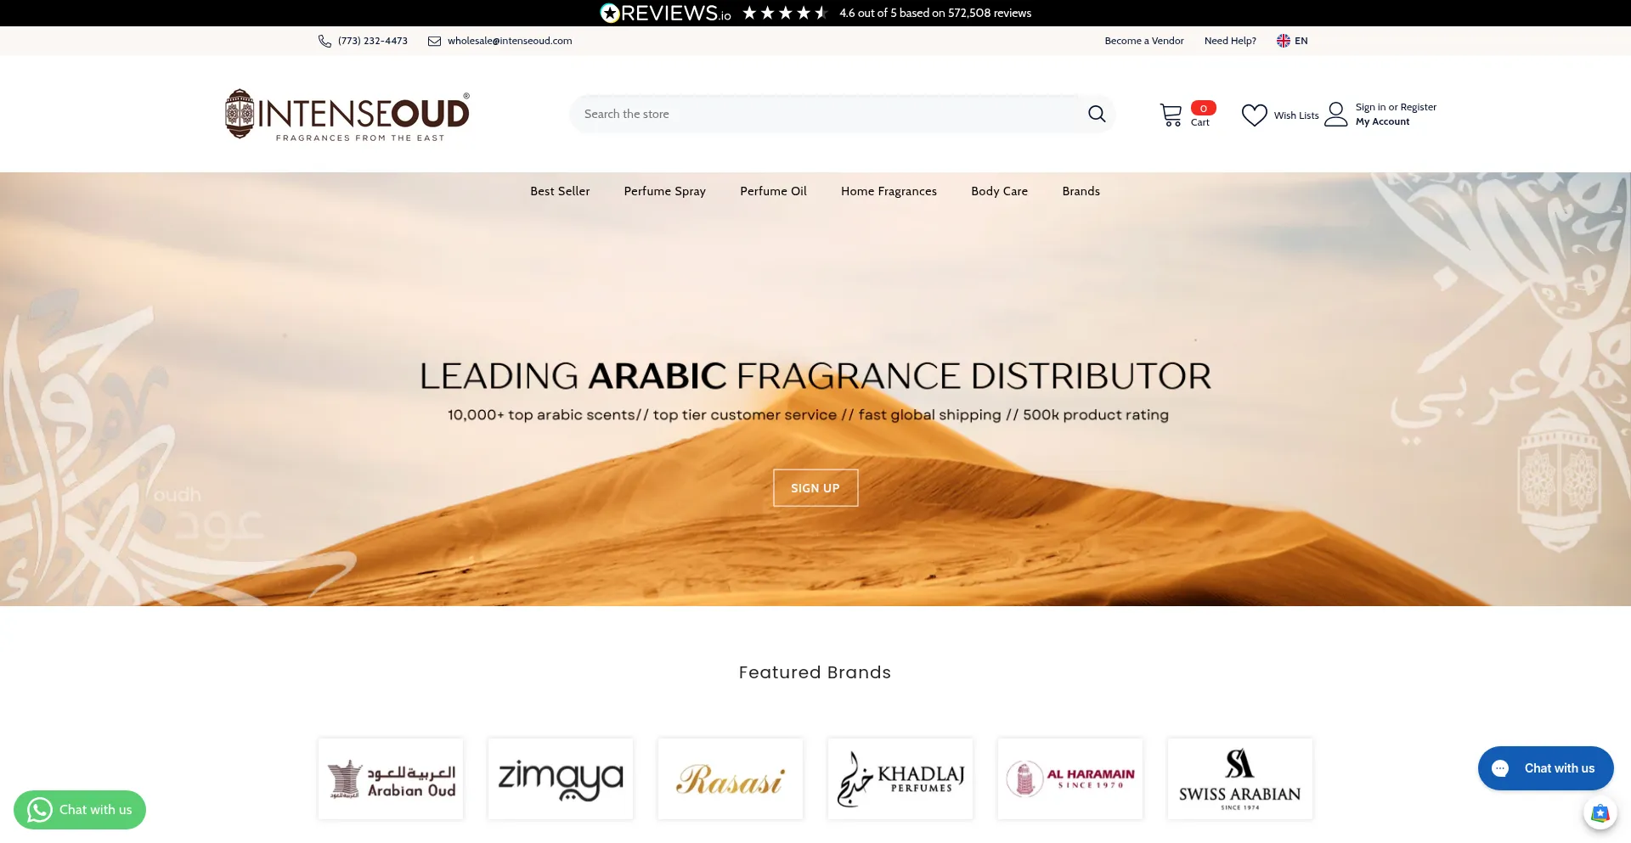Click the 572,508 reviews rating text

[935, 13]
